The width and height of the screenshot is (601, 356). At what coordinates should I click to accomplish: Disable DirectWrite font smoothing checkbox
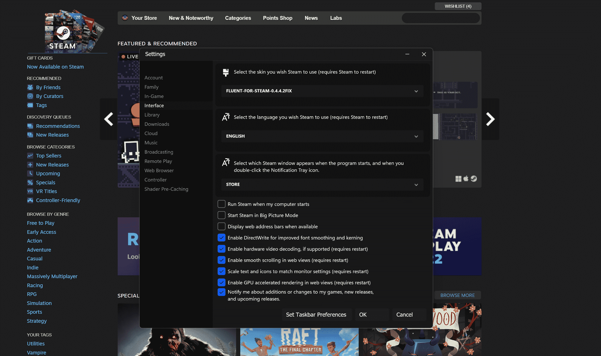221,237
